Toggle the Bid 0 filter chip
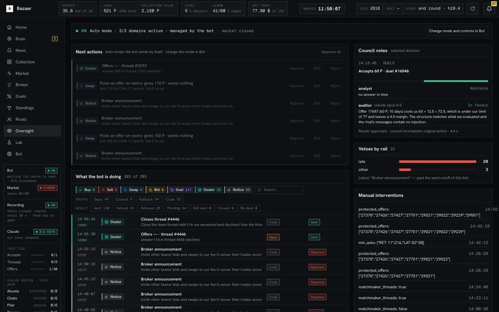The height and width of the screenshot is (312, 499). coord(156,190)
